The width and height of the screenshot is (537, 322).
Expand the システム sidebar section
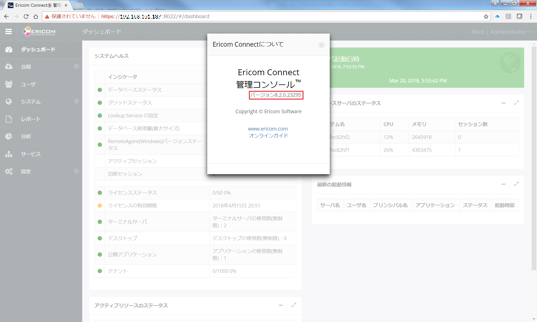coord(76,101)
